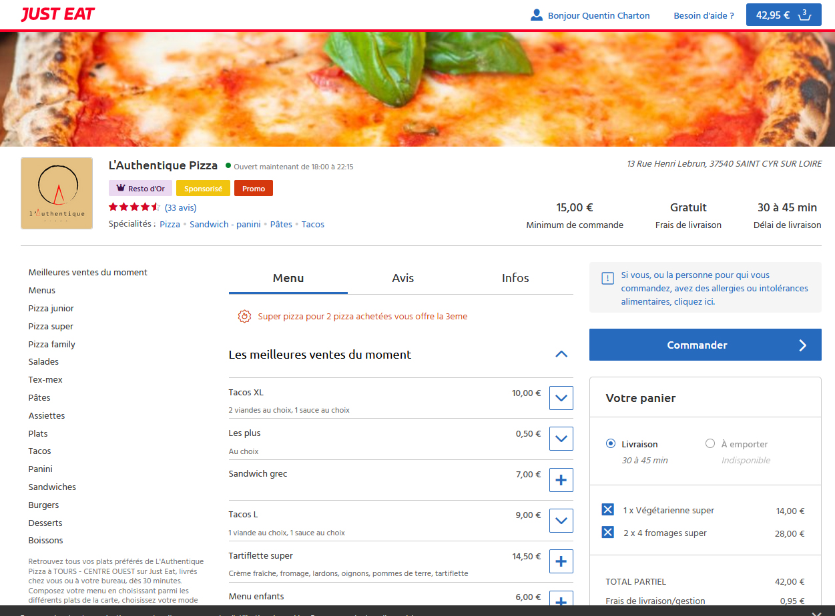Expand Les plus options
835x616 pixels.
[561, 439]
